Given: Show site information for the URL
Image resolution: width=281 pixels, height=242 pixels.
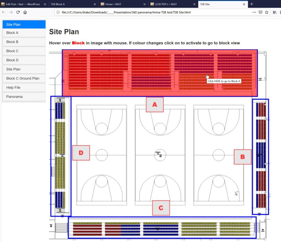Looking at the screenshot, I should coord(58,12).
